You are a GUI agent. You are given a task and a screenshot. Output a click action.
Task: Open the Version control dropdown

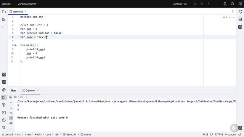[28, 4]
